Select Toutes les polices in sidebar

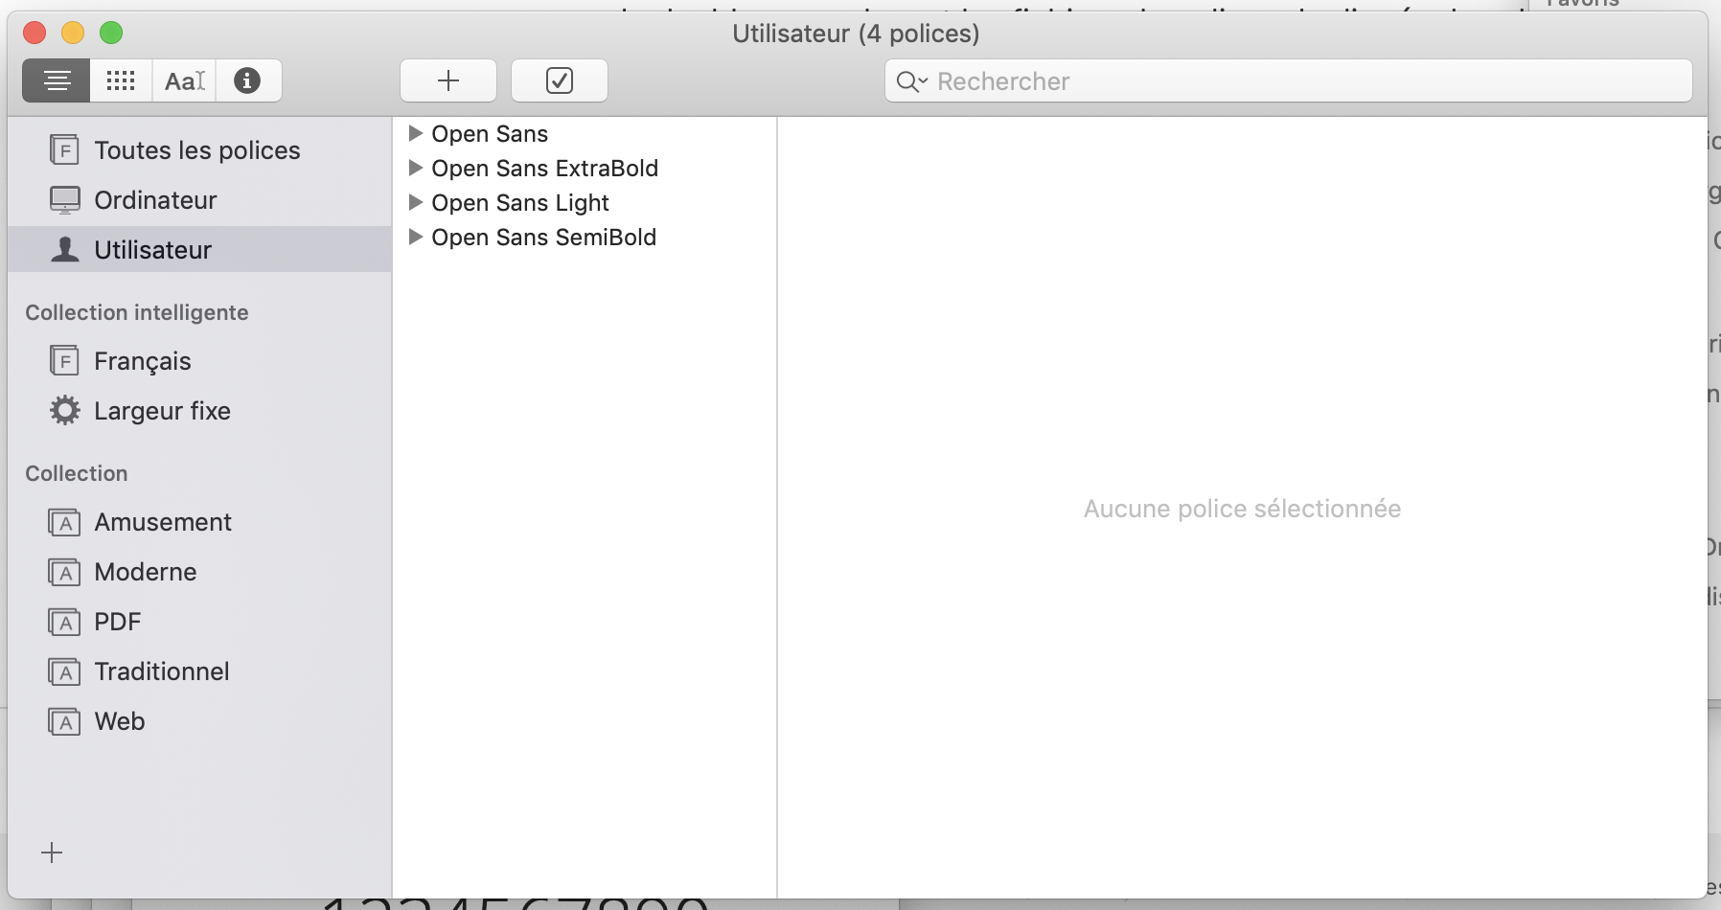coord(199,150)
